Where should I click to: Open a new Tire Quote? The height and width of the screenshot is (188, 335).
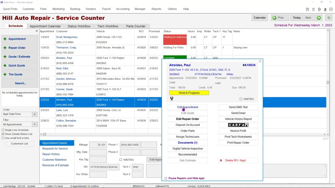point(20,74)
